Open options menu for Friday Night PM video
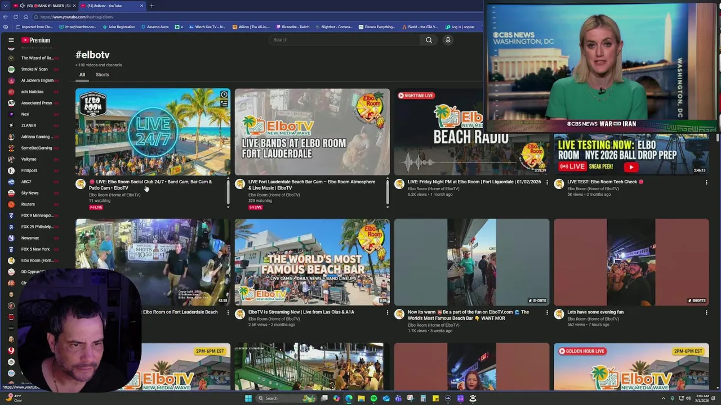Screen dimensions: 721x405 [x=547, y=182]
